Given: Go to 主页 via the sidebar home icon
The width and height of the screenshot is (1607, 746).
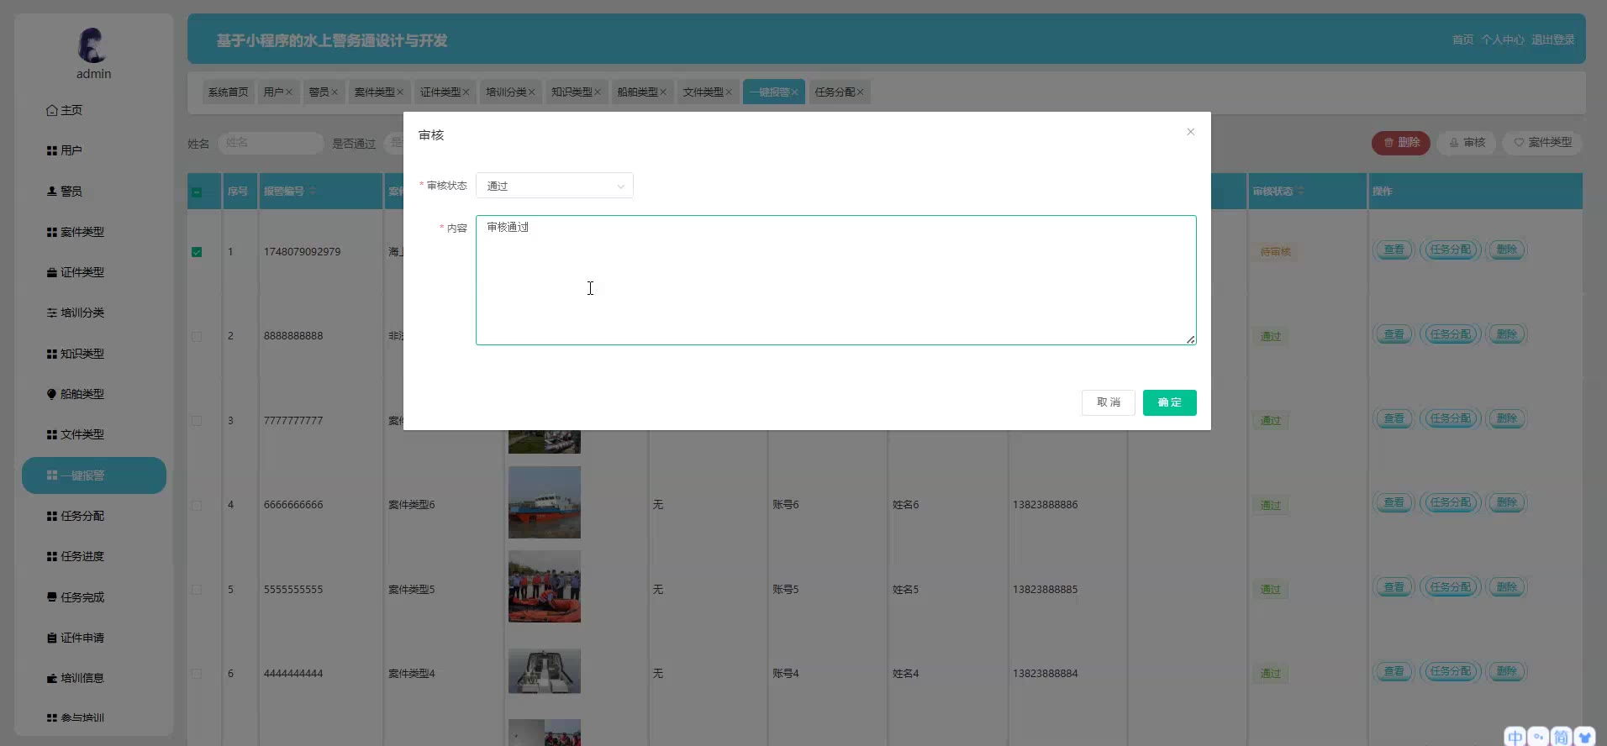Looking at the screenshot, I should (x=52, y=110).
